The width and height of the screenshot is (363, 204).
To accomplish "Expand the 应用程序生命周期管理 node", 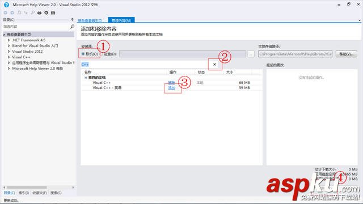I will (9, 63).
